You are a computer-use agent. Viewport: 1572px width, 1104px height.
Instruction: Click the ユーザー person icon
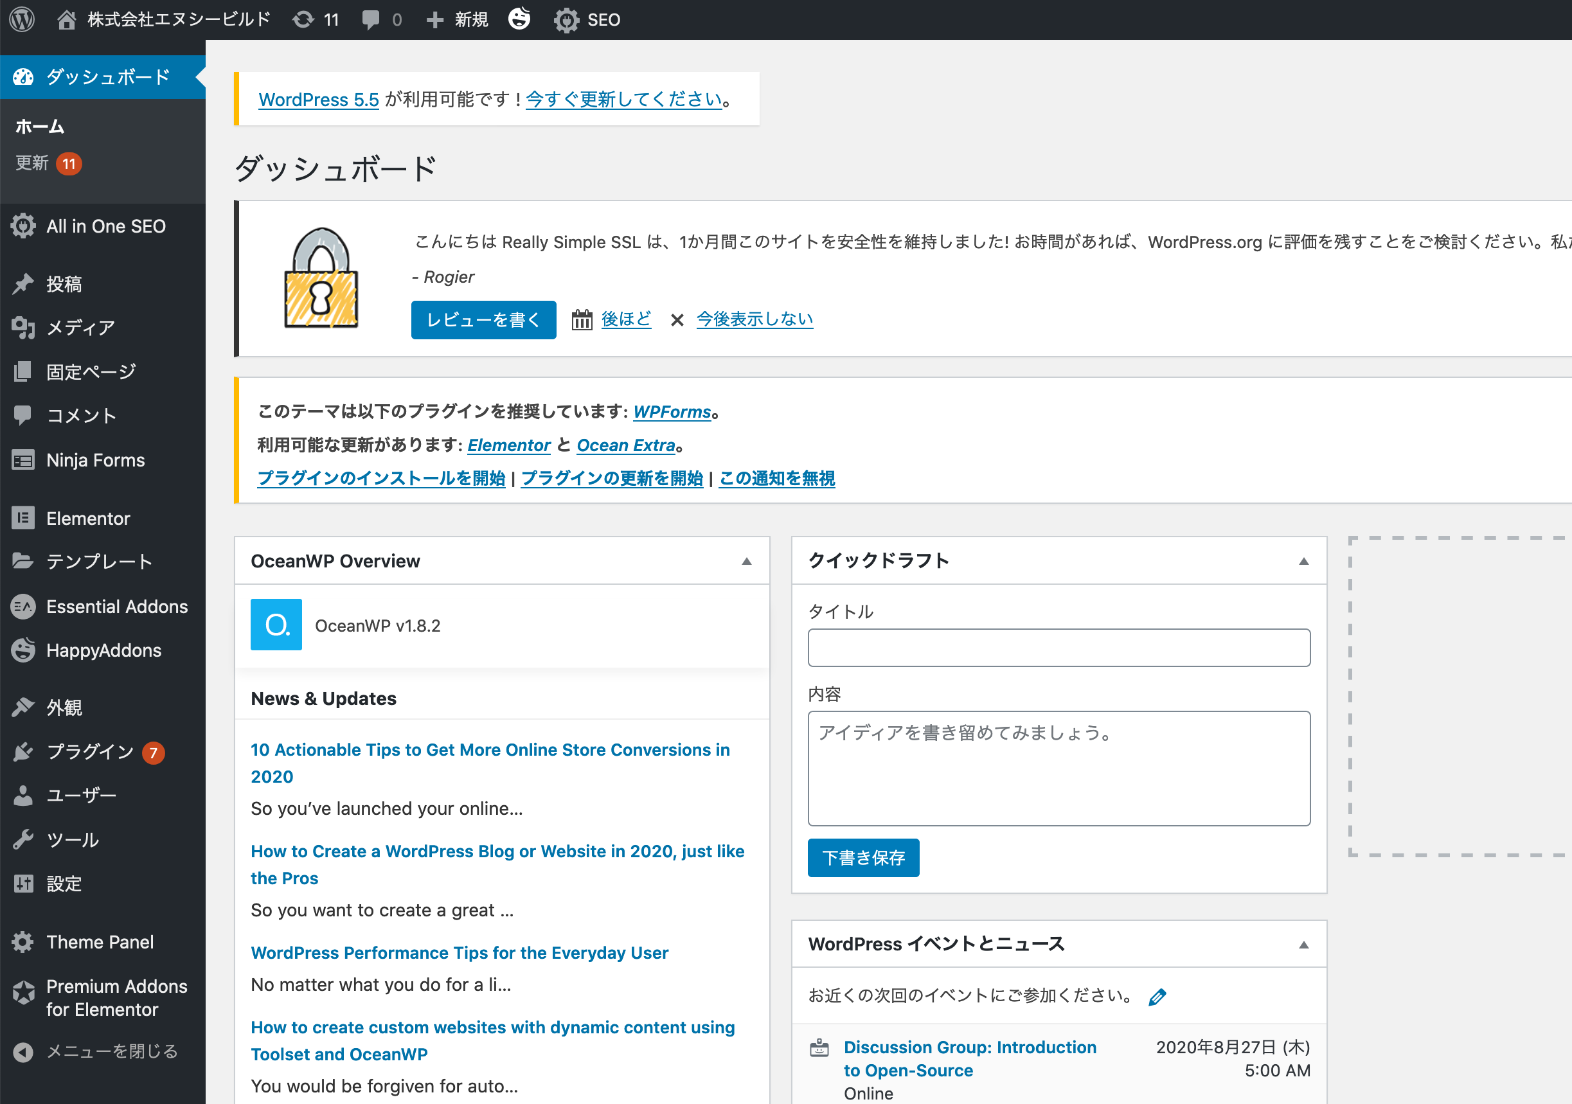point(23,796)
